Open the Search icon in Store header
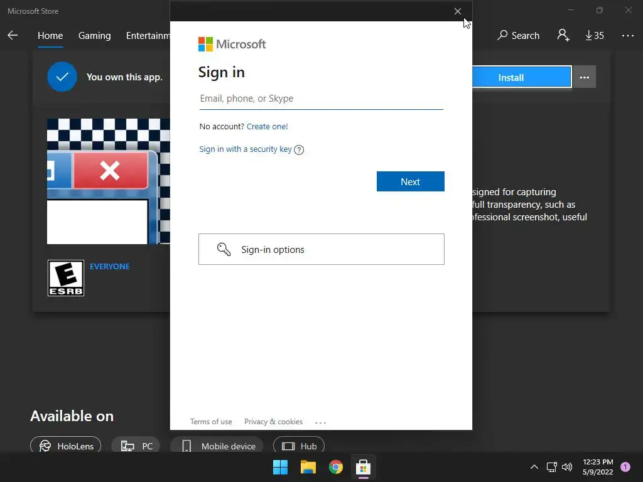The height and width of the screenshot is (482, 643). 518,35
